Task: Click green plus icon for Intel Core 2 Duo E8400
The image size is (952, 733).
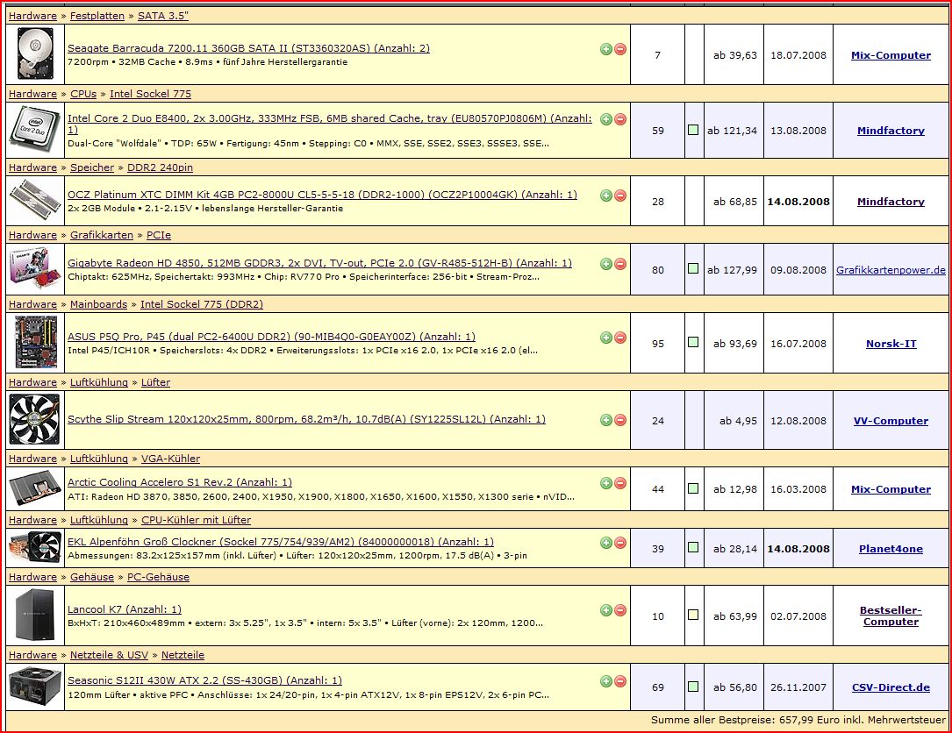Action: point(606,119)
